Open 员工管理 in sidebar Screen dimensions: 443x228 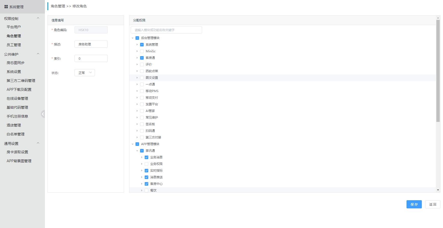point(14,45)
